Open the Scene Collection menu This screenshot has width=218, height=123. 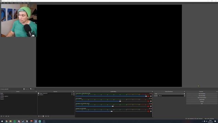pos(18,3)
